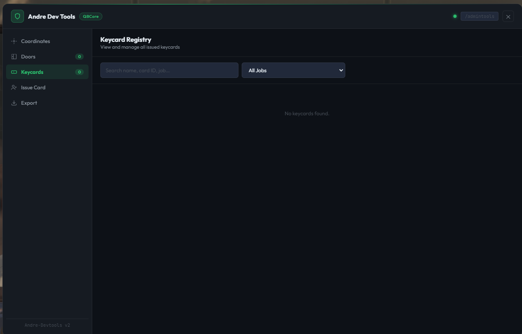This screenshot has height=334, width=522.
Task: Select the Keycards sidebar item
Action: [47, 72]
